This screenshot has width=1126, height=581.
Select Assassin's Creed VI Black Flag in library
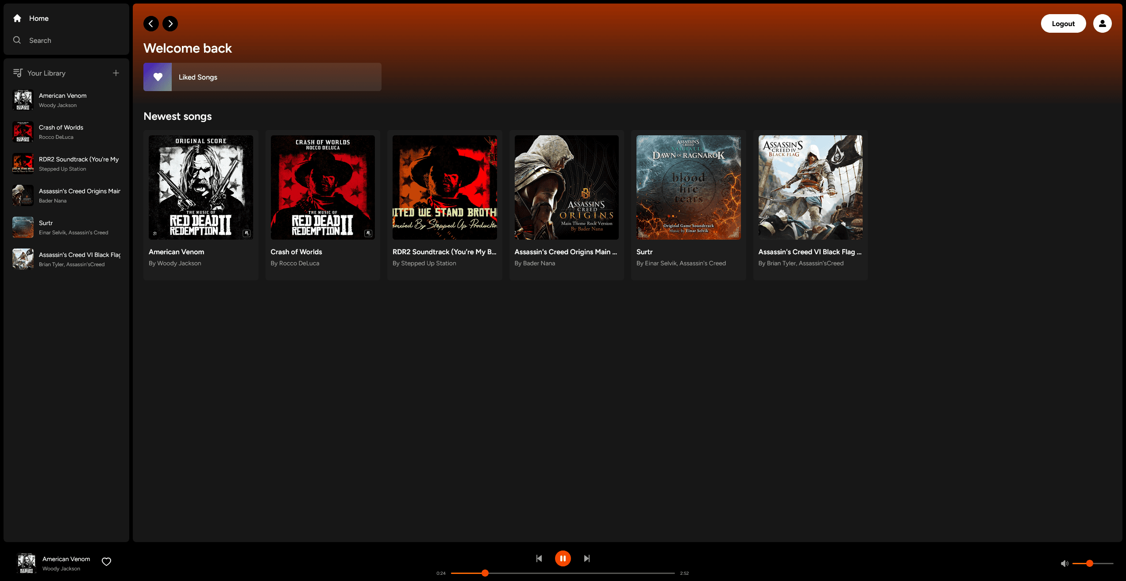66,259
